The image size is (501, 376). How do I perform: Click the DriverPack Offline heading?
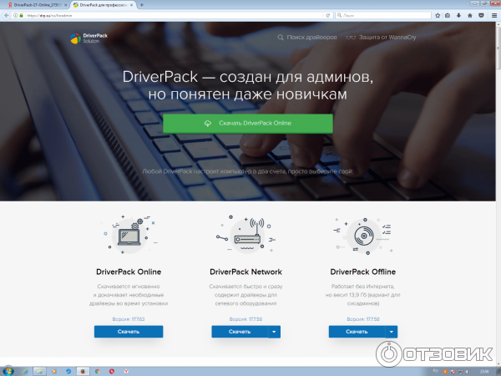[x=363, y=272]
